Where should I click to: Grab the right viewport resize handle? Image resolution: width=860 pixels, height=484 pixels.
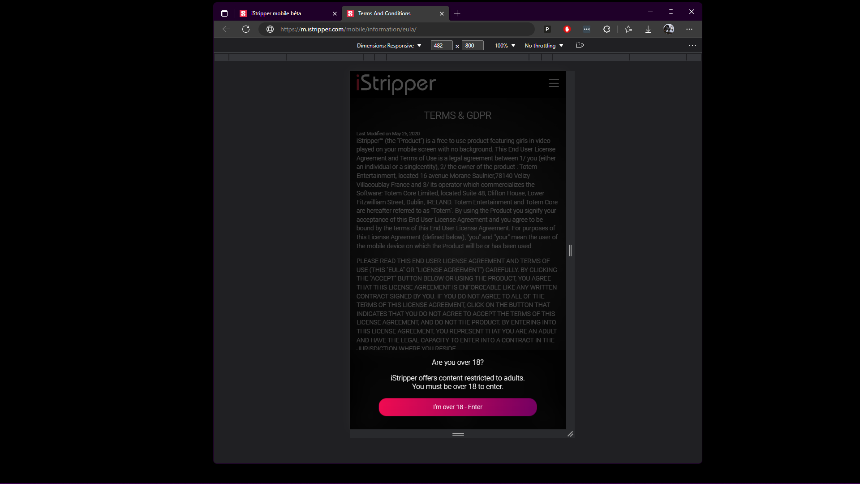[570, 251]
